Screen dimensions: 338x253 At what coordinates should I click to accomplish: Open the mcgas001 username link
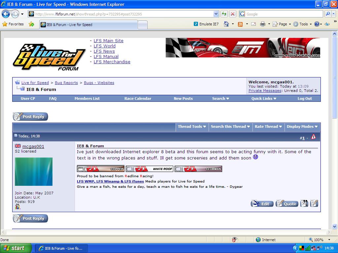(x=33, y=147)
